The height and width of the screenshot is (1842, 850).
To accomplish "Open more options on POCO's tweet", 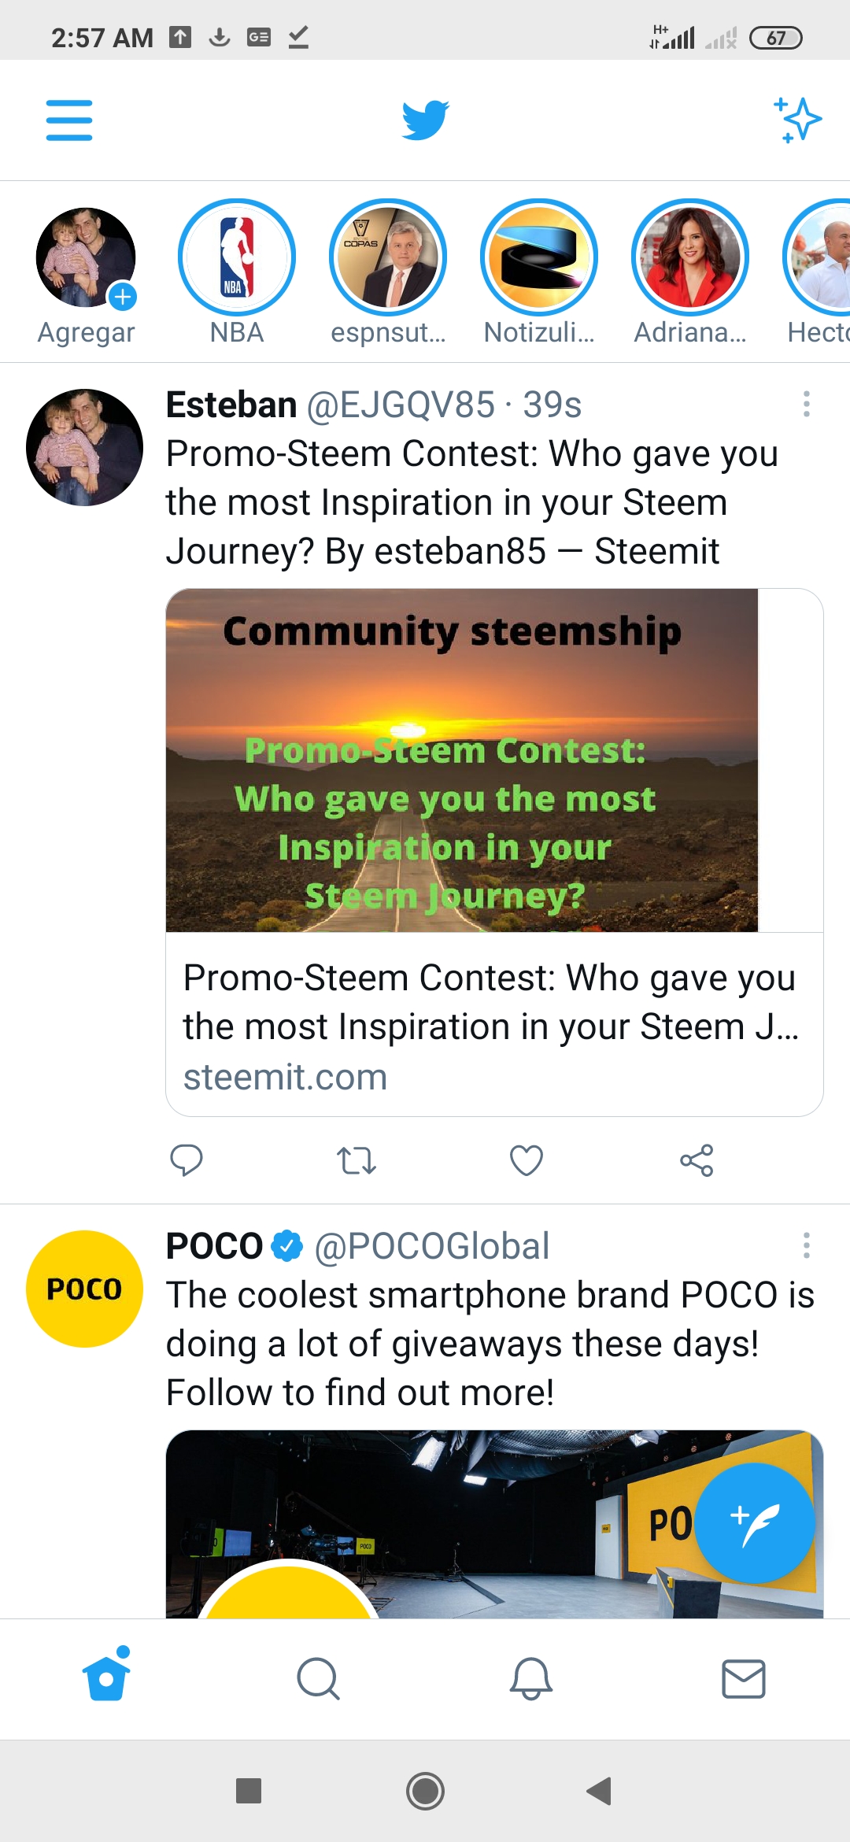I will pyautogui.click(x=806, y=1245).
